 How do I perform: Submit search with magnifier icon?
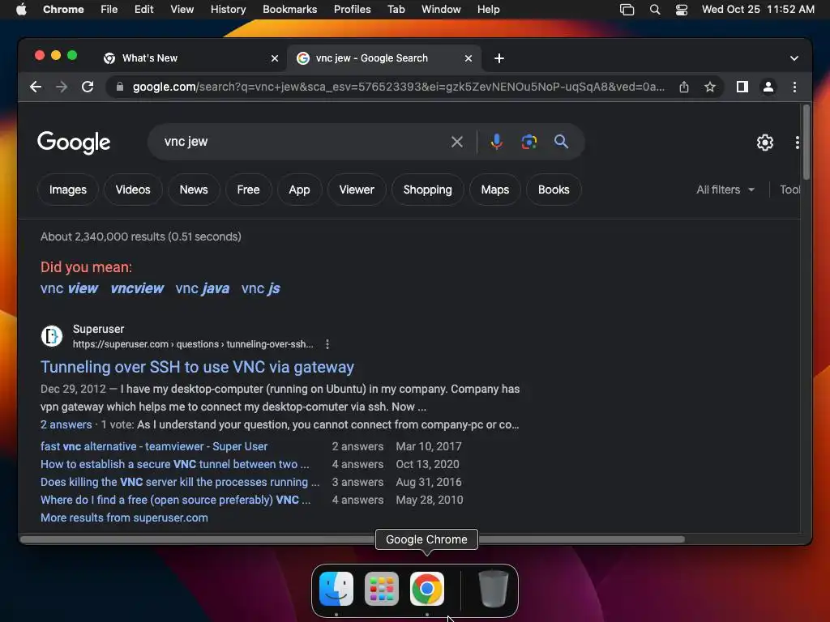[x=561, y=142]
